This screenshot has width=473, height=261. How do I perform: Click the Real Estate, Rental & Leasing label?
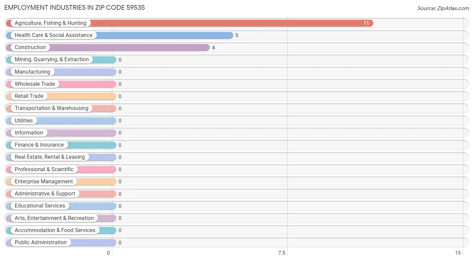coord(50,157)
